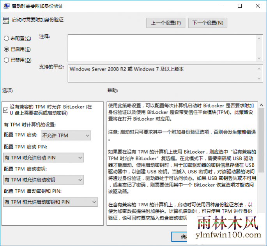Image resolution: width=267 pixels, height=246 pixels.
Task: Open the 有 TPM 时允许启动密钥 dropdown
Action: [43, 180]
